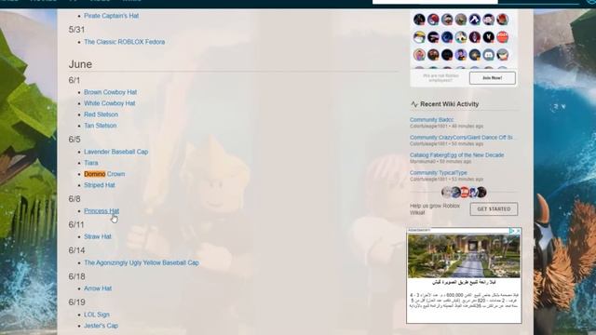This screenshot has width=596, height=335.
Task: Open FabergEgg of the New Decade link
Action: click(456, 155)
